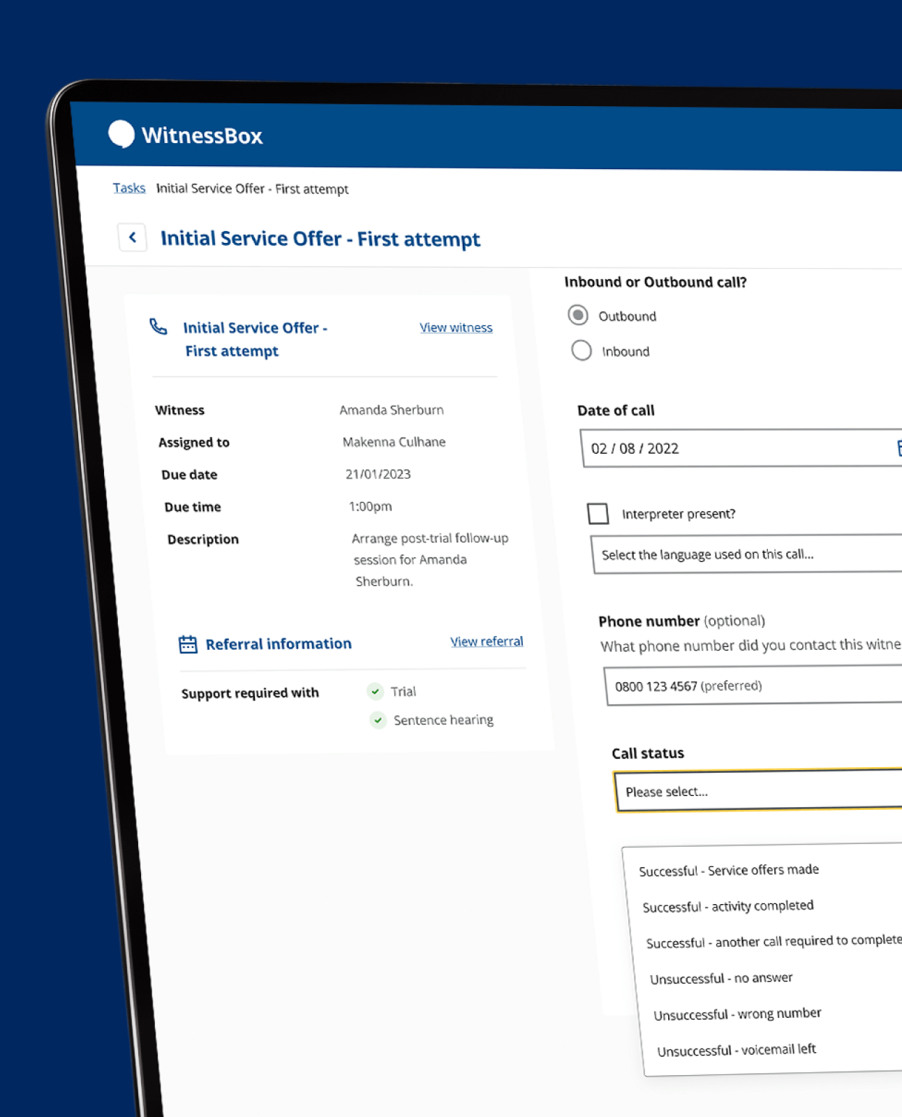
Task: Choose Successful - another call required option
Action: [774, 942]
